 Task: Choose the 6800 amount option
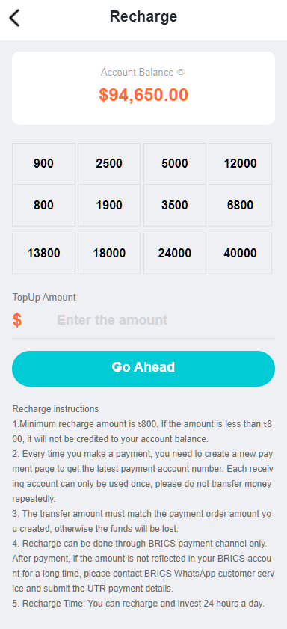[x=240, y=206]
